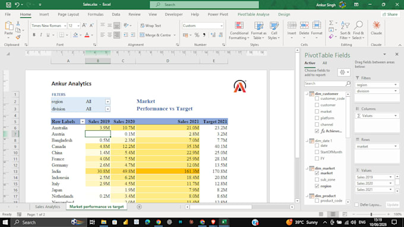404x227 pixels.
Task: Check the customer_code field
Action: click(x=317, y=99)
